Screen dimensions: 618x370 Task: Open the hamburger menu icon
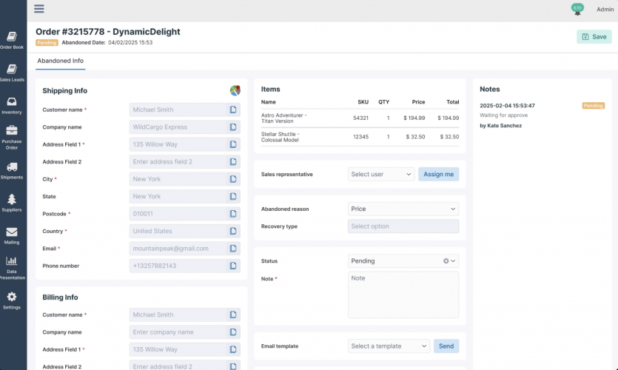pyautogui.click(x=39, y=9)
